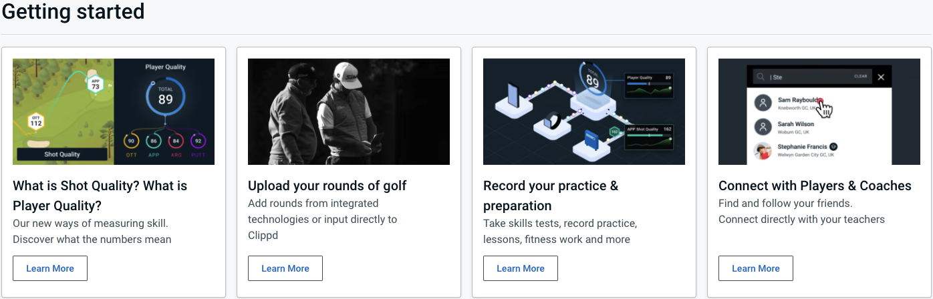Open the isometric practice devices illustration
Image resolution: width=933 pixels, height=299 pixels.
[584, 111]
